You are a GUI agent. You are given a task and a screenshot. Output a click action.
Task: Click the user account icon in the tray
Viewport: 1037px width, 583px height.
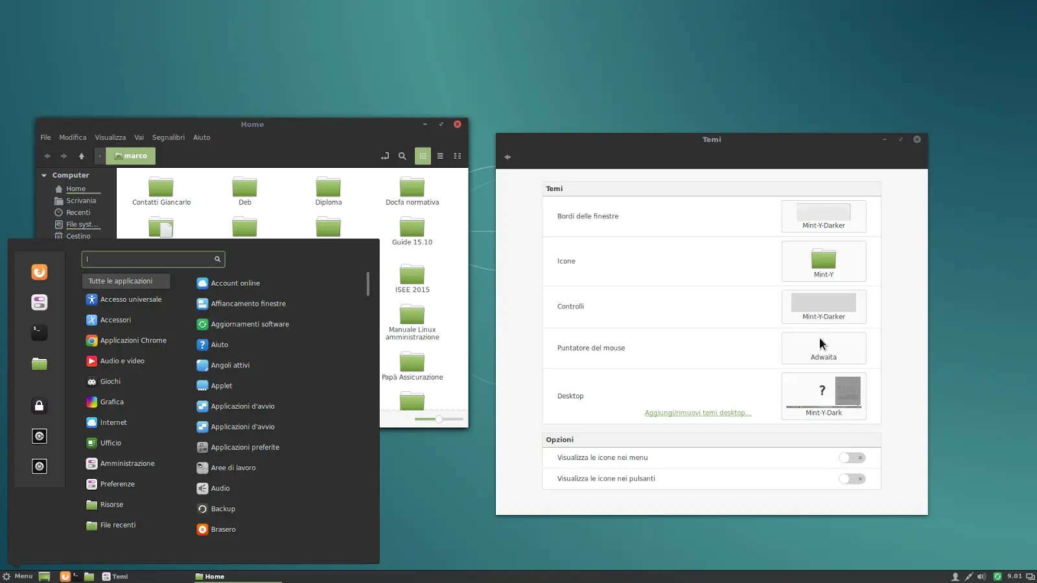click(954, 576)
